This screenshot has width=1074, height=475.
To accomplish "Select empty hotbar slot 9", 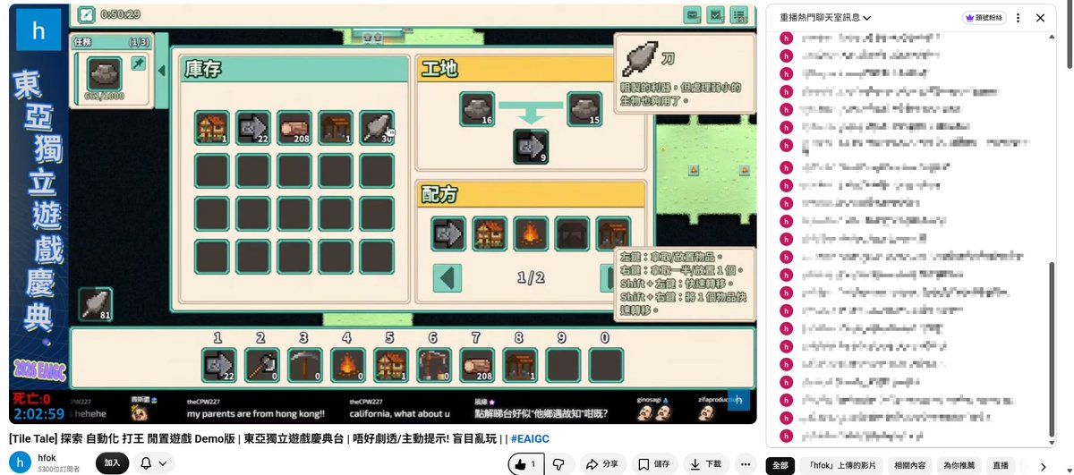I will coord(562,365).
